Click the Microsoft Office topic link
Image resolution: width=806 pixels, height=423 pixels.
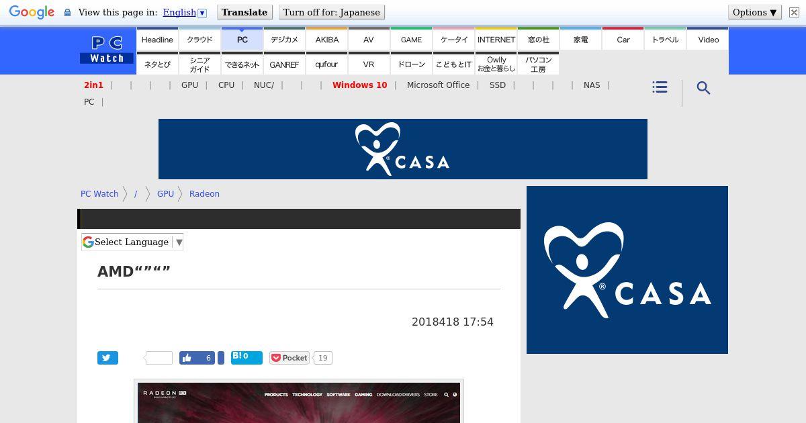pyautogui.click(x=438, y=85)
